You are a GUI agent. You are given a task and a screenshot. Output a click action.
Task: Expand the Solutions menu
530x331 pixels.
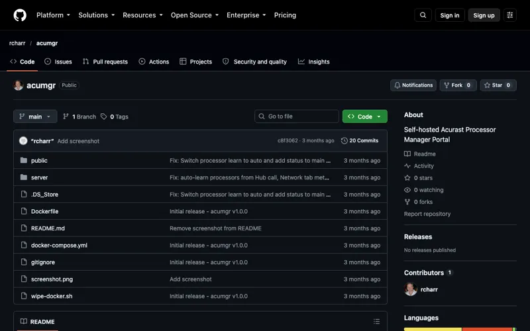coord(97,15)
